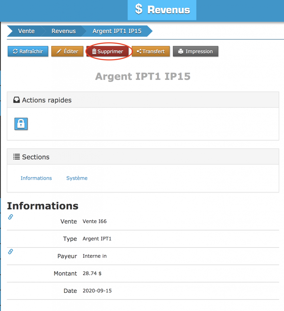Print the record with the Impression button
The width and height of the screenshot is (284, 311).
pyautogui.click(x=195, y=51)
